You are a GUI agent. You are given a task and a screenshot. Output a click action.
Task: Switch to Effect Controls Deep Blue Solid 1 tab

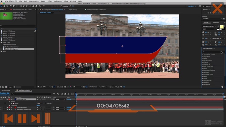(22, 10)
